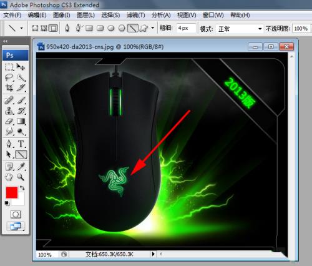Screen dimensions: 312x266
Task: Change the screen mode button
Action: coord(16,227)
